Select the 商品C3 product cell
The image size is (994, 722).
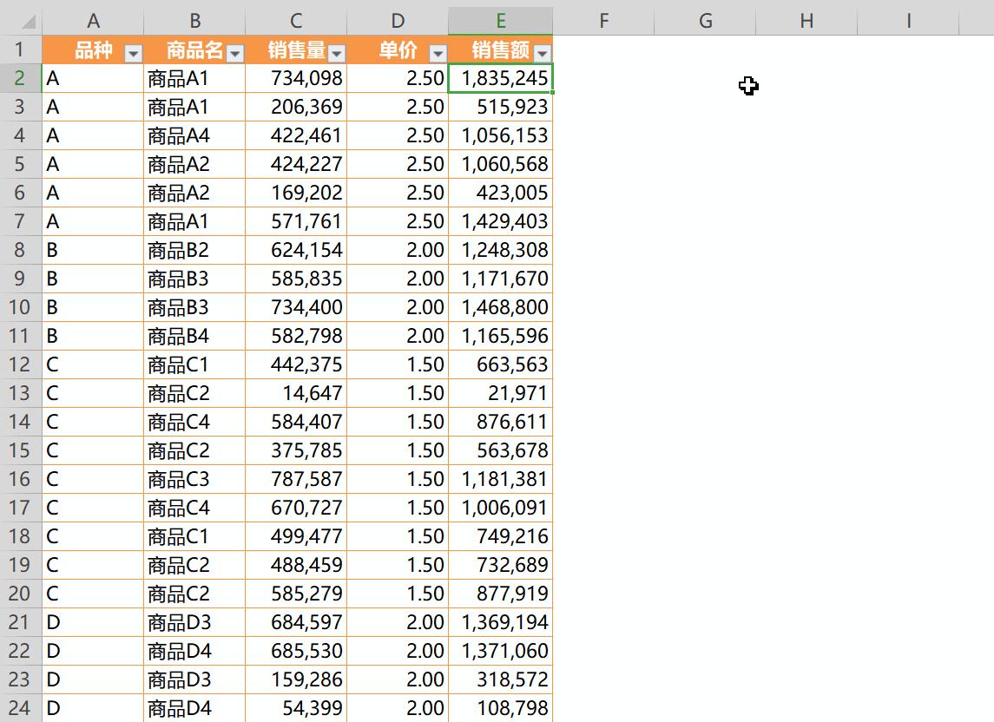pos(194,479)
